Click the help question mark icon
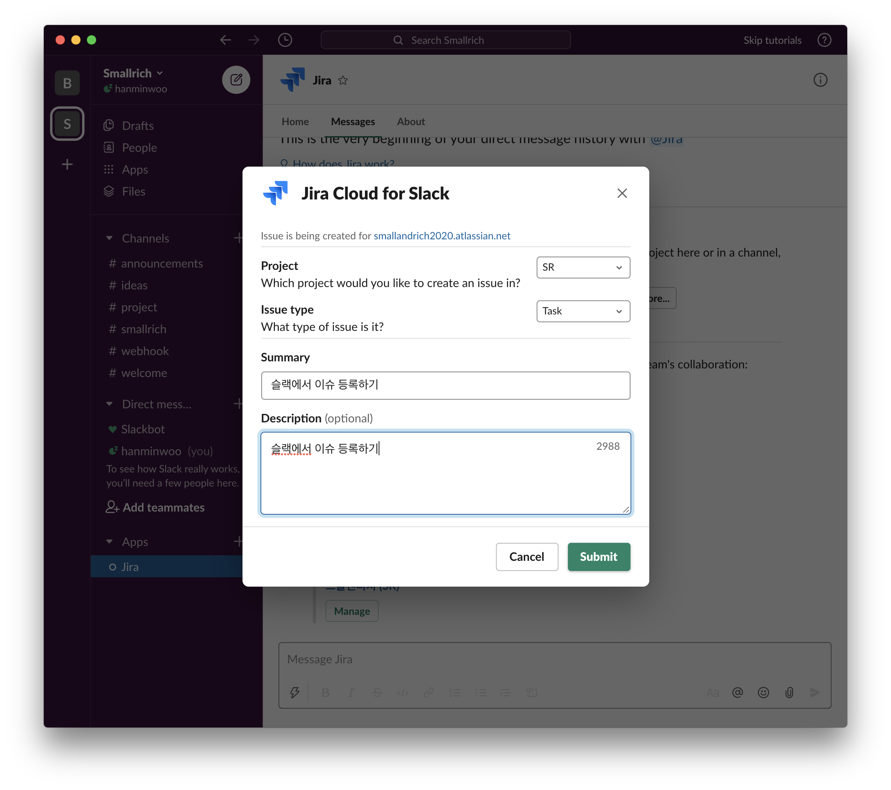 coord(824,40)
